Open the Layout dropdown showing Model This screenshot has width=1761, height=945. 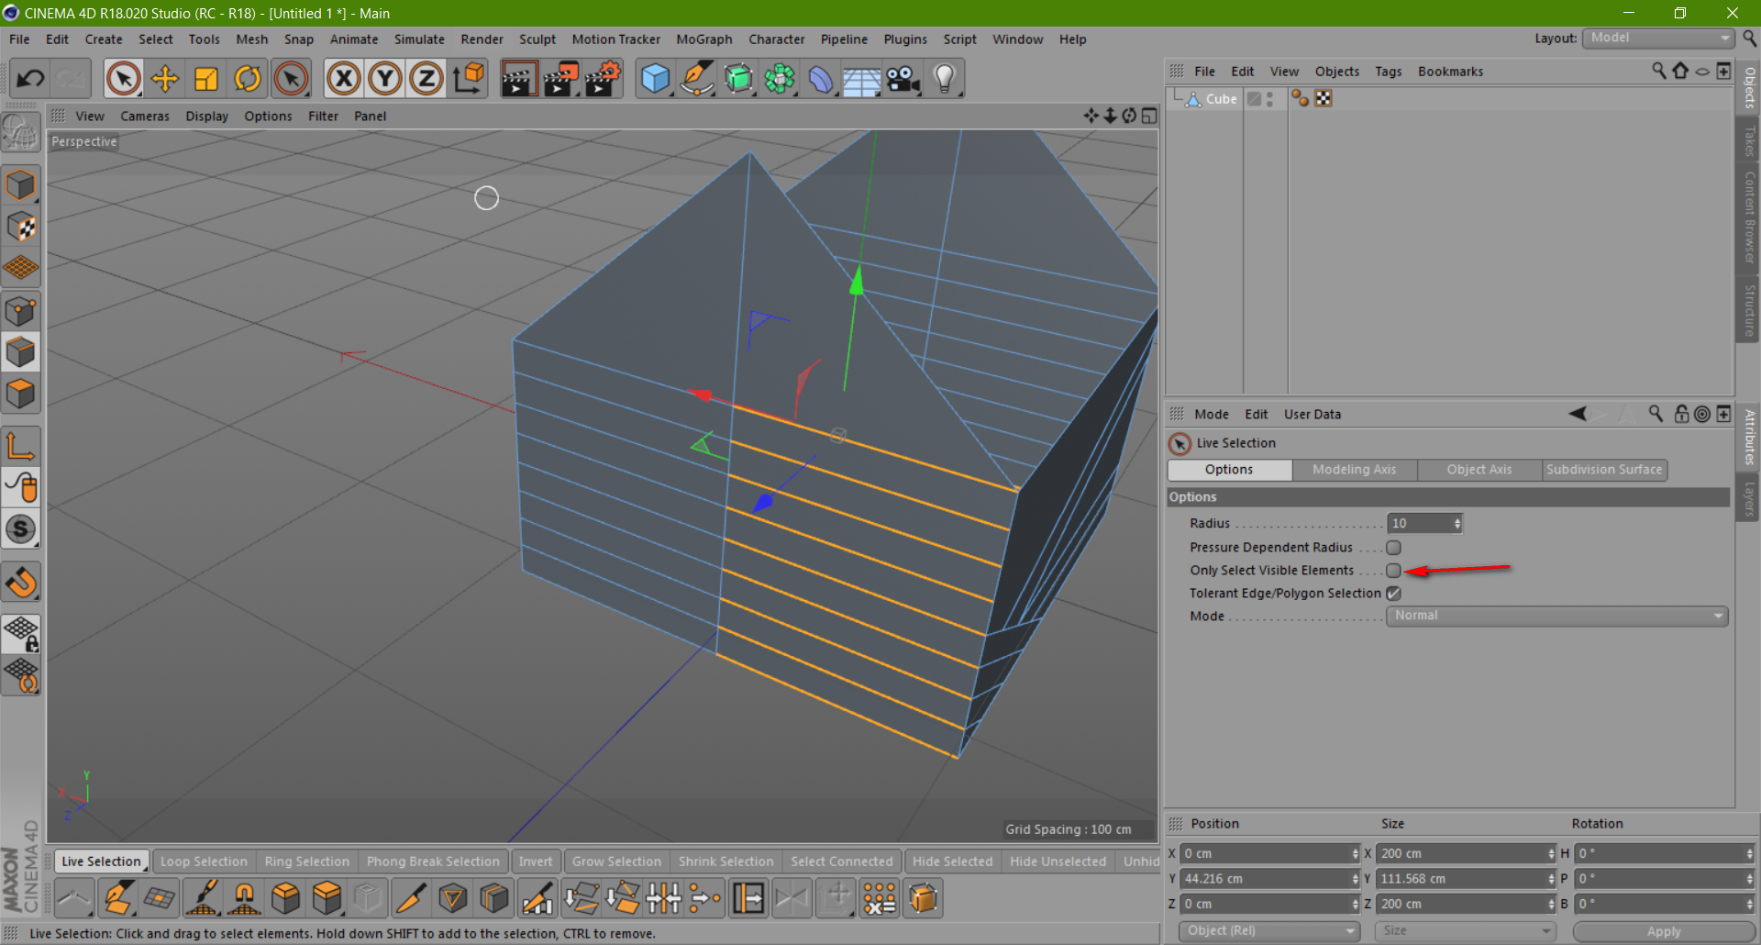1658,38
